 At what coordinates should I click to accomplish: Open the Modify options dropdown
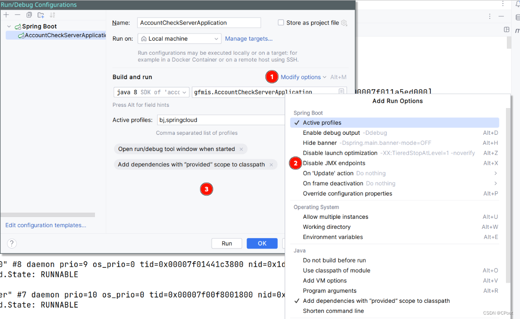click(x=304, y=77)
